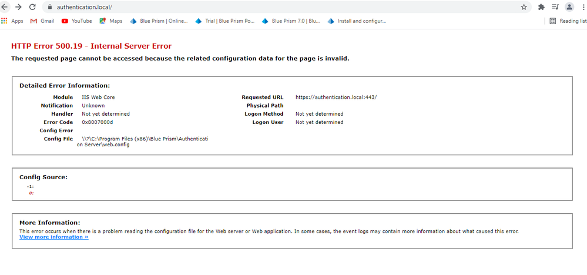Click the Error Code value 0x8007000d
Viewport: 587px width, 275px height.
[98, 122]
